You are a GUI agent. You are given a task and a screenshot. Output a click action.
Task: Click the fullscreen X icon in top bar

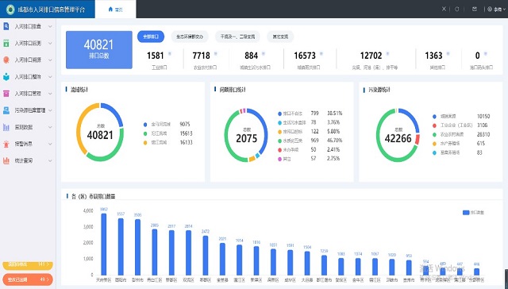[x=444, y=9]
